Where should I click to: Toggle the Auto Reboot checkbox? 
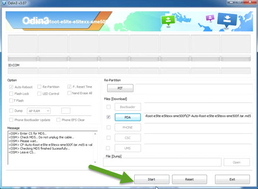click(x=11, y=87)
